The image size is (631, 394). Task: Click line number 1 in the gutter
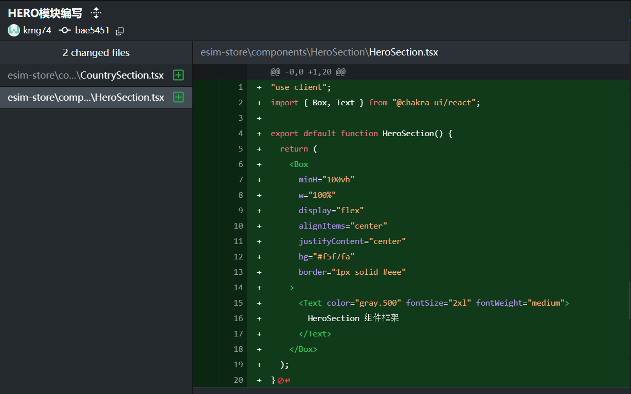pyautogui.click(x=240, y=87)
